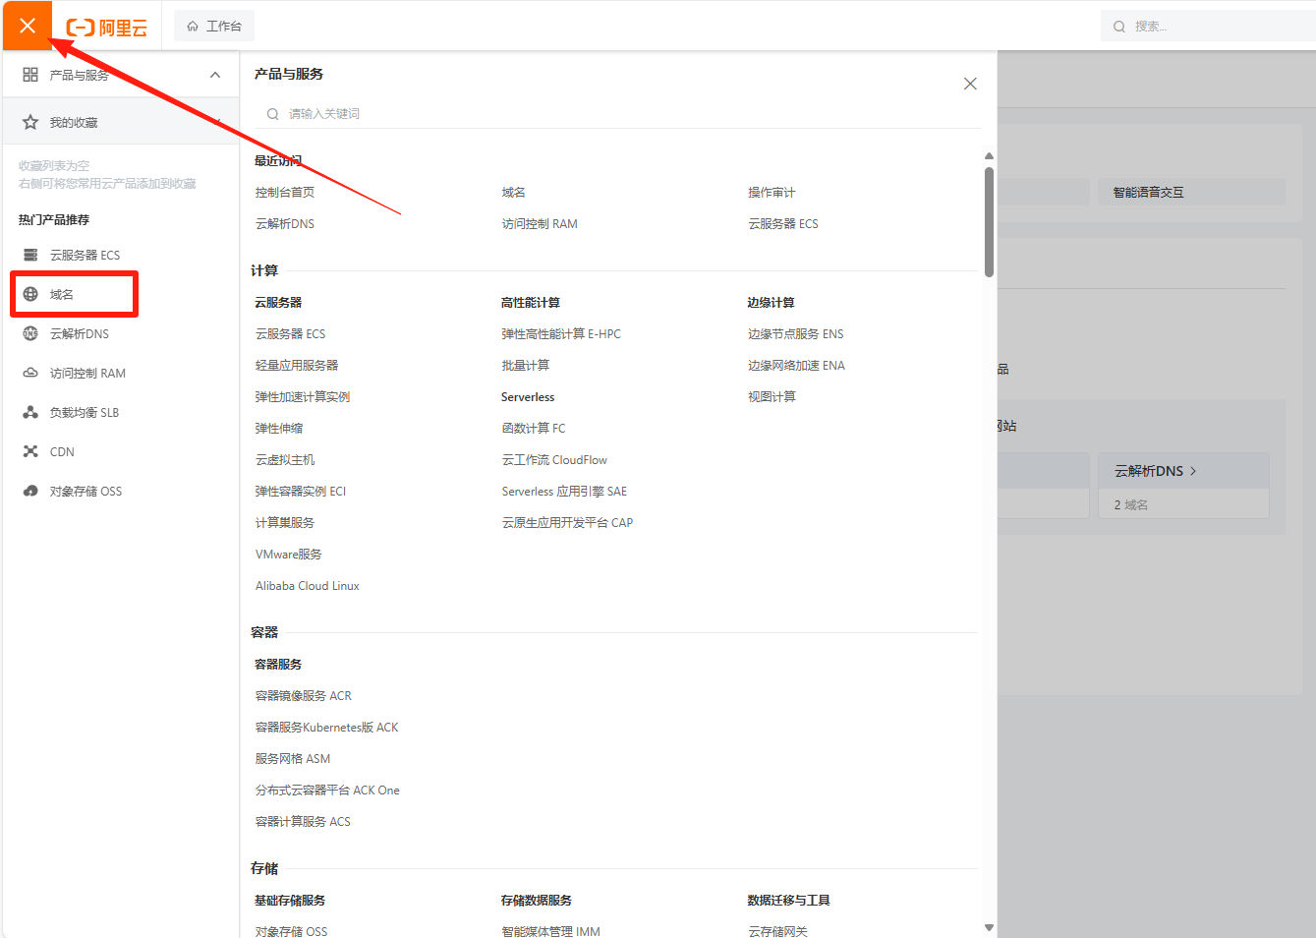Image resolution: width=1316 pixels, height=938 pixels.
Task: Click the home icon beside 工作台
Action: [x=193, y=27]
